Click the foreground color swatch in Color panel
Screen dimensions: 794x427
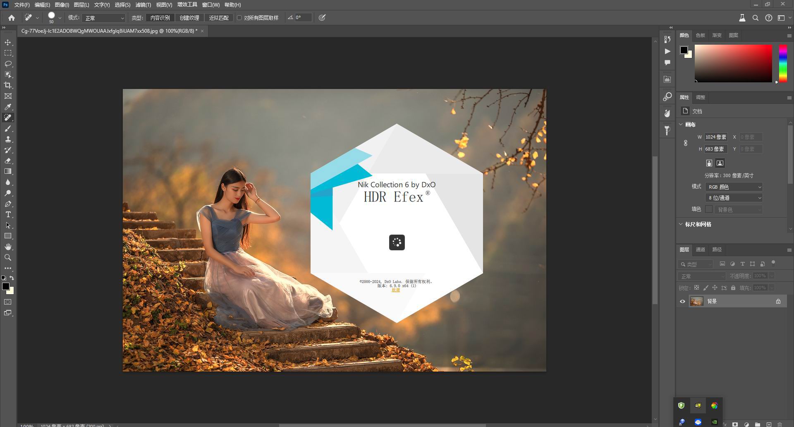[684, 50]
